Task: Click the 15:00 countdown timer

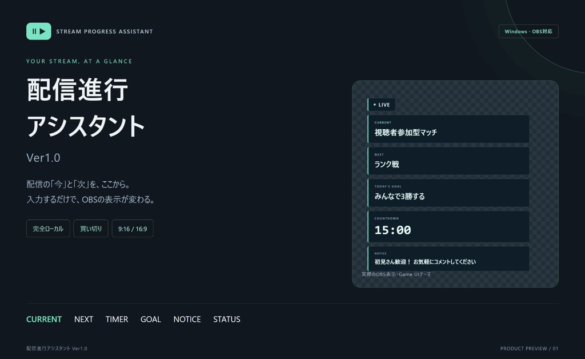Action: (392, 230)
